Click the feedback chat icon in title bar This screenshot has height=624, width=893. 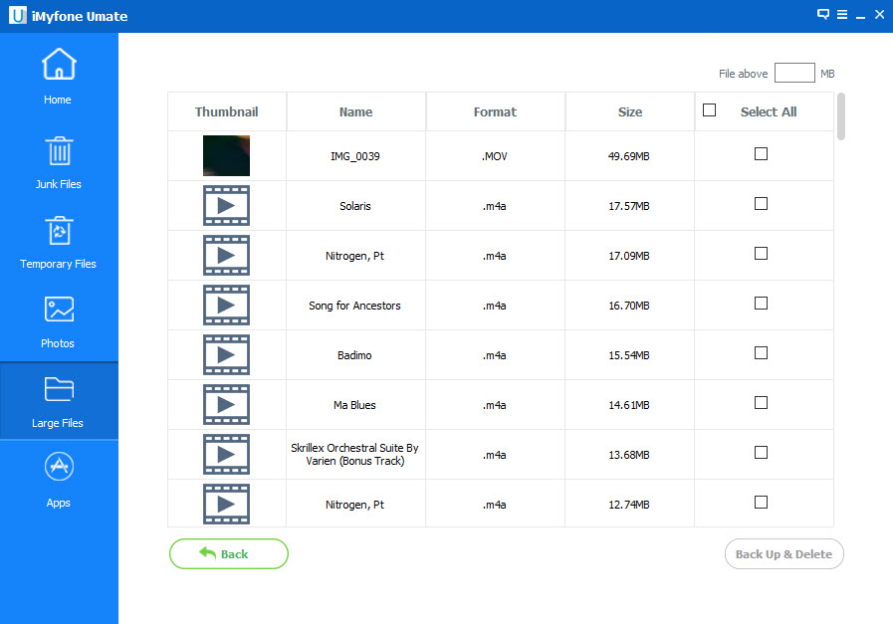823,15
